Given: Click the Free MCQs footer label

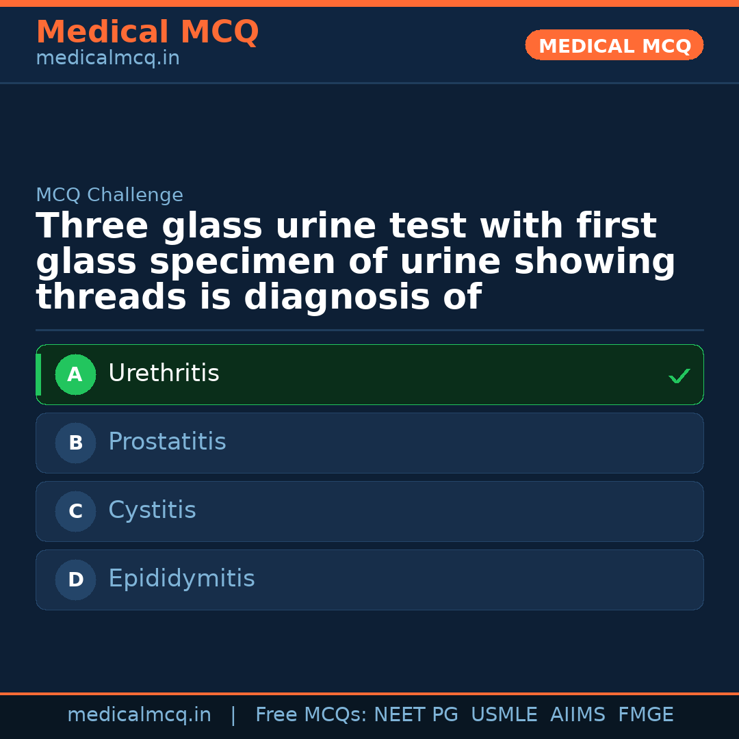Looking at the screenshot, I should tap(311, 715).
